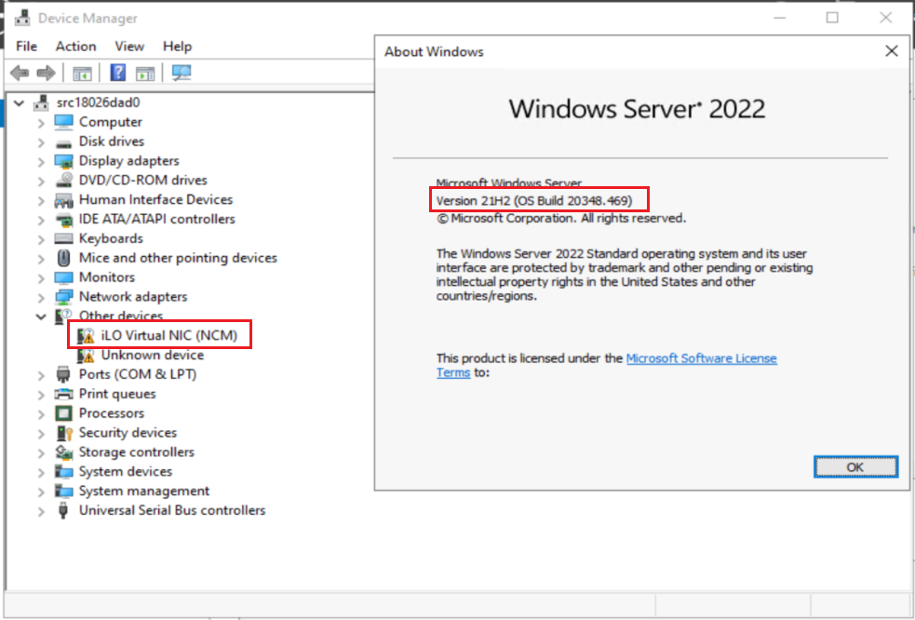Select the Print queues label
The image size is (915, 620).
point(117,394)
